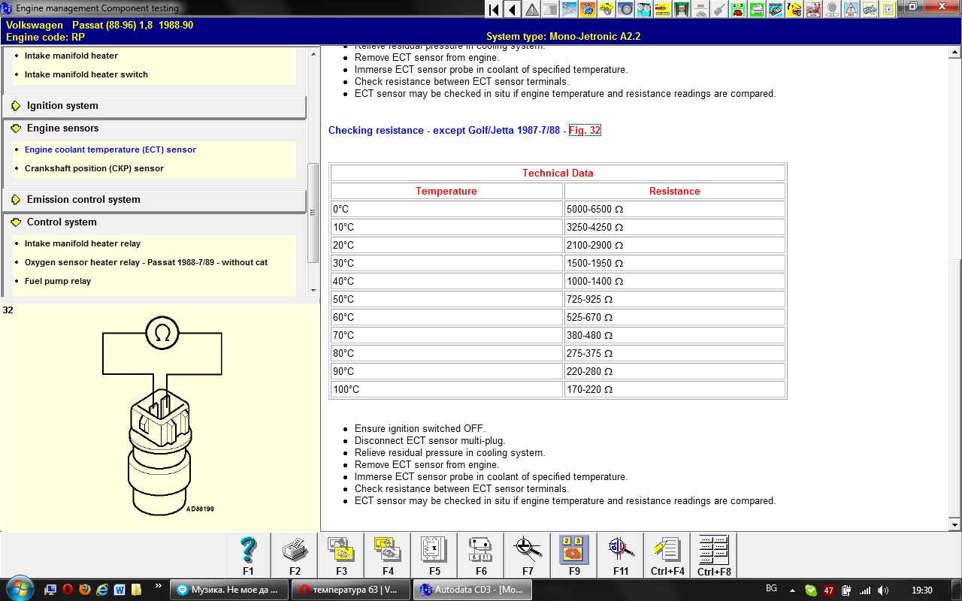Launch the Firefox icon in the quick launch

pos(84,590)
